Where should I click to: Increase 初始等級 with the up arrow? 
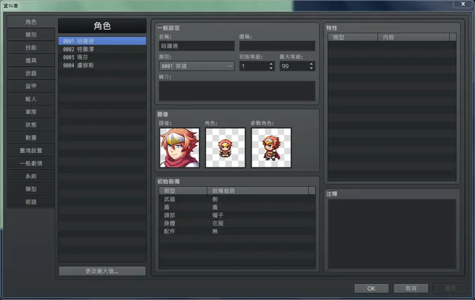click(x=271, y=64)
